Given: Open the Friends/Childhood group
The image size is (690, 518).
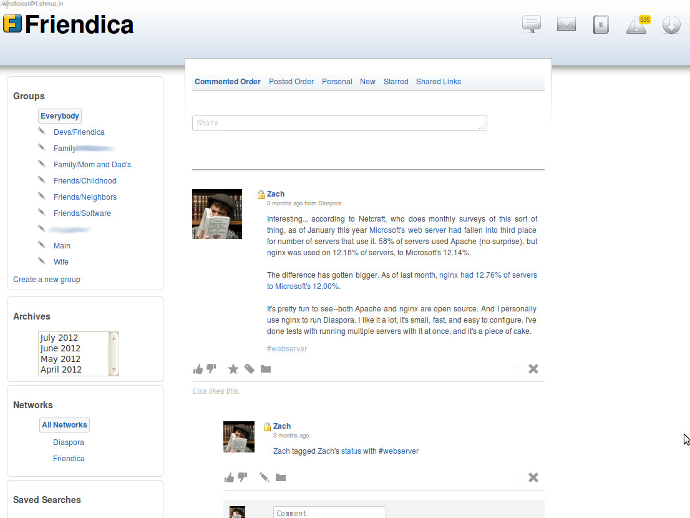Looking at the screenshot, I should point(85,181).
